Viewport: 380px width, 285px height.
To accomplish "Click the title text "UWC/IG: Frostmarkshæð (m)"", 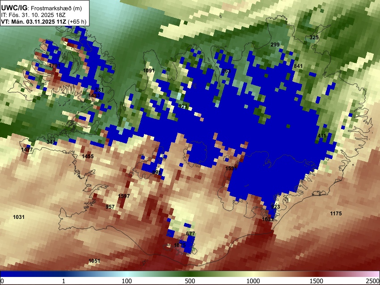I will tap(42, 8).
